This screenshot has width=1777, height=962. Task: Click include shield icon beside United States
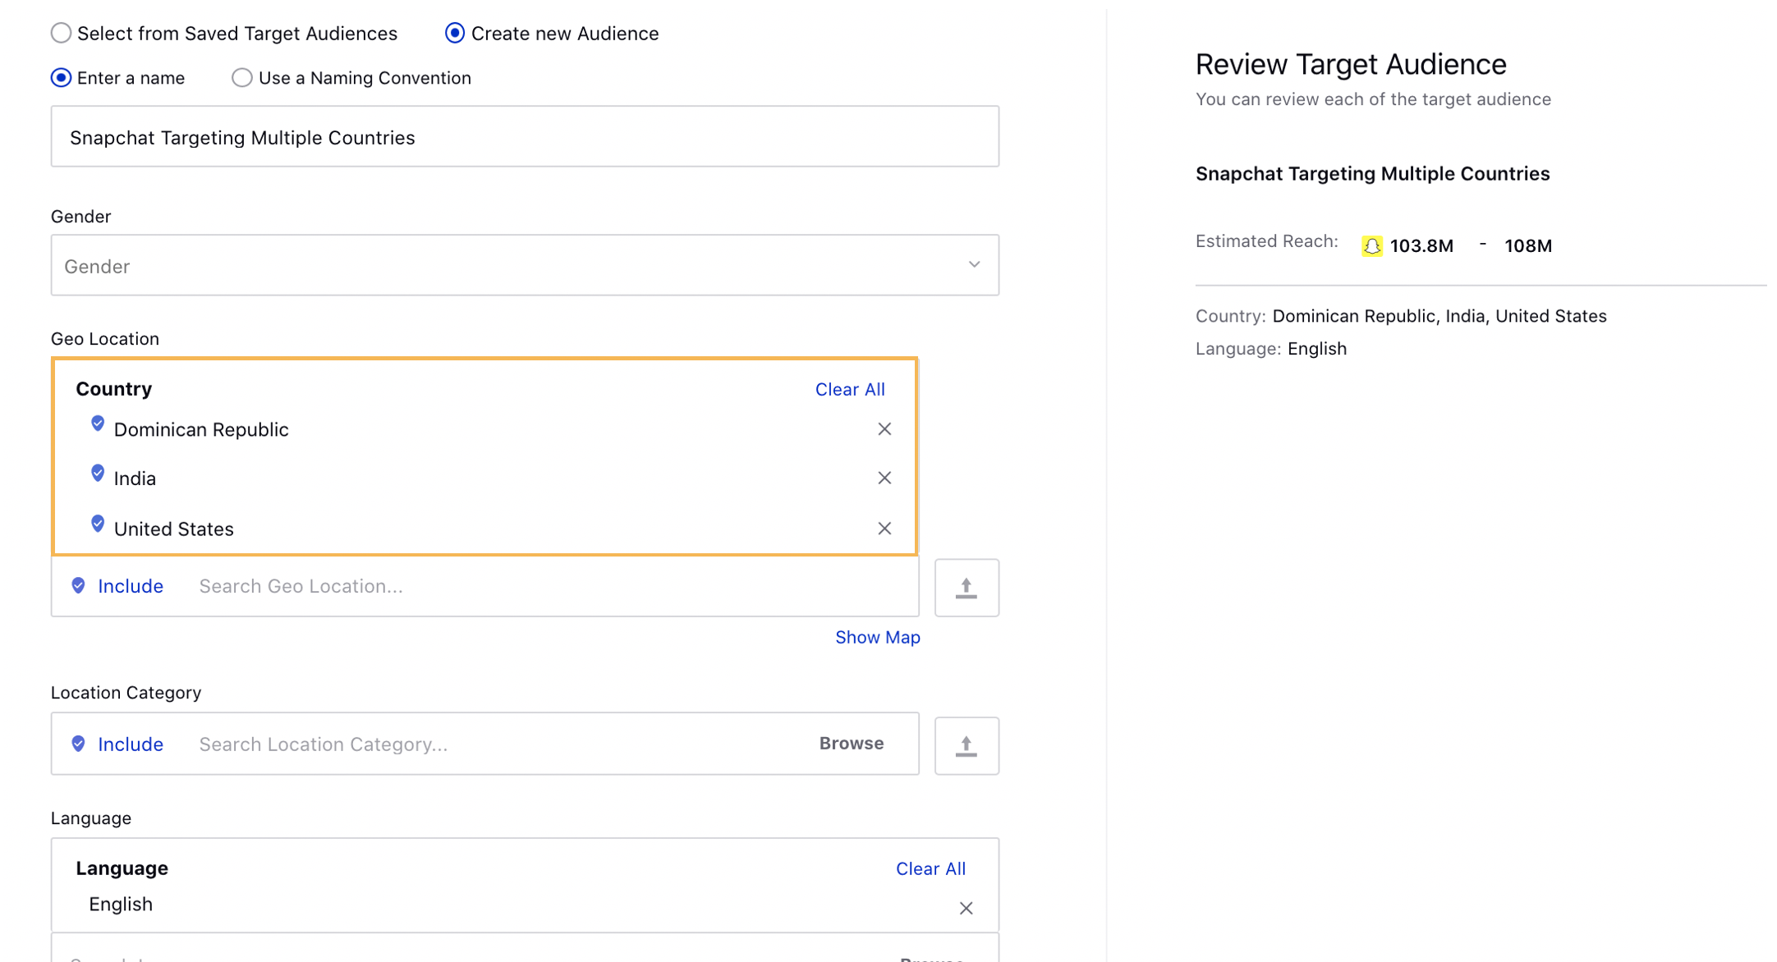98,524
